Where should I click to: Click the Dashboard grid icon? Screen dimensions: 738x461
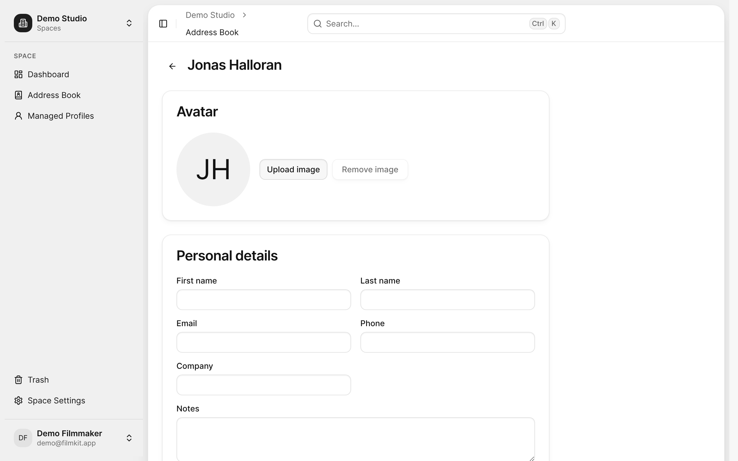(x=18, y=74)
